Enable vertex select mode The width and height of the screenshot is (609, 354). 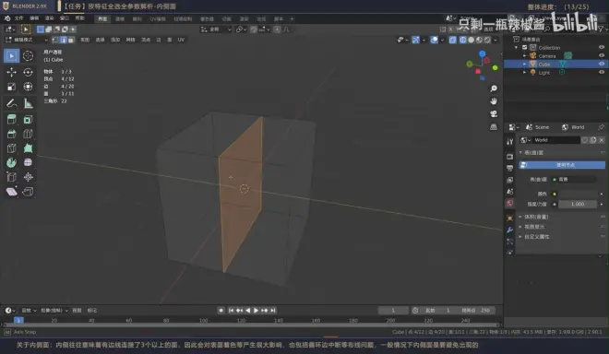pyautogui.click(x=55, y=40)
